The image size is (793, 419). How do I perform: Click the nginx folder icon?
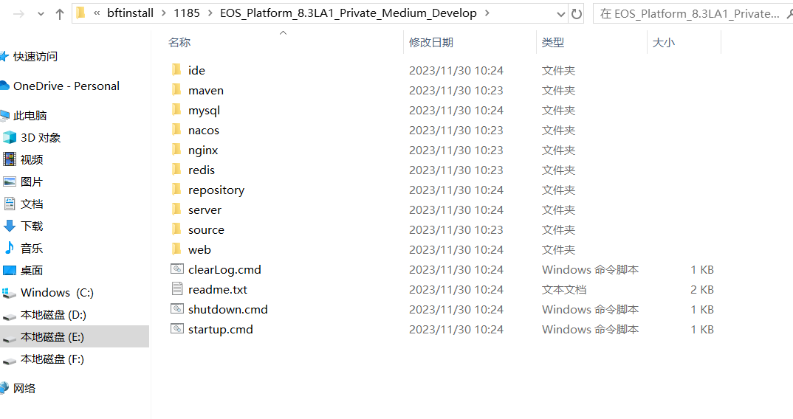(176, 150)
